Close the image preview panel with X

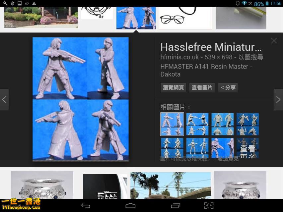pos(274,41)
